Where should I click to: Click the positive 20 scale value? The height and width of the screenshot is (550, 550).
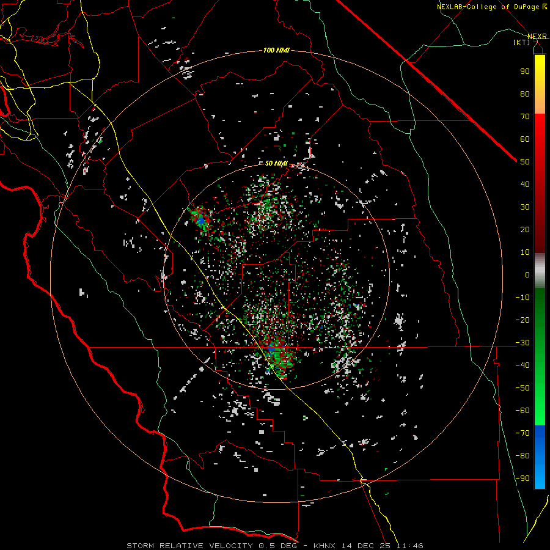pos(525,230)
